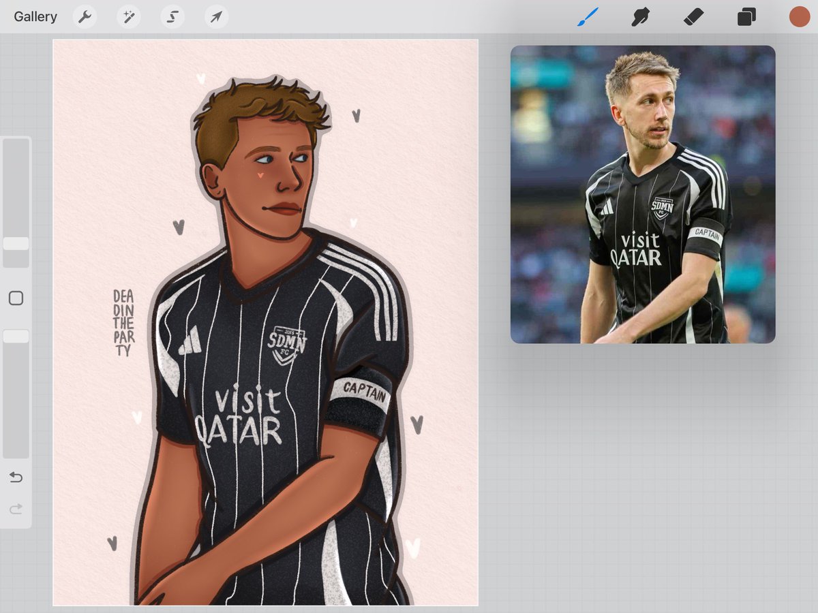This screenshot has width=818, height=613.
Task: Tap the floating reference photo window
Action: [643, 194]
